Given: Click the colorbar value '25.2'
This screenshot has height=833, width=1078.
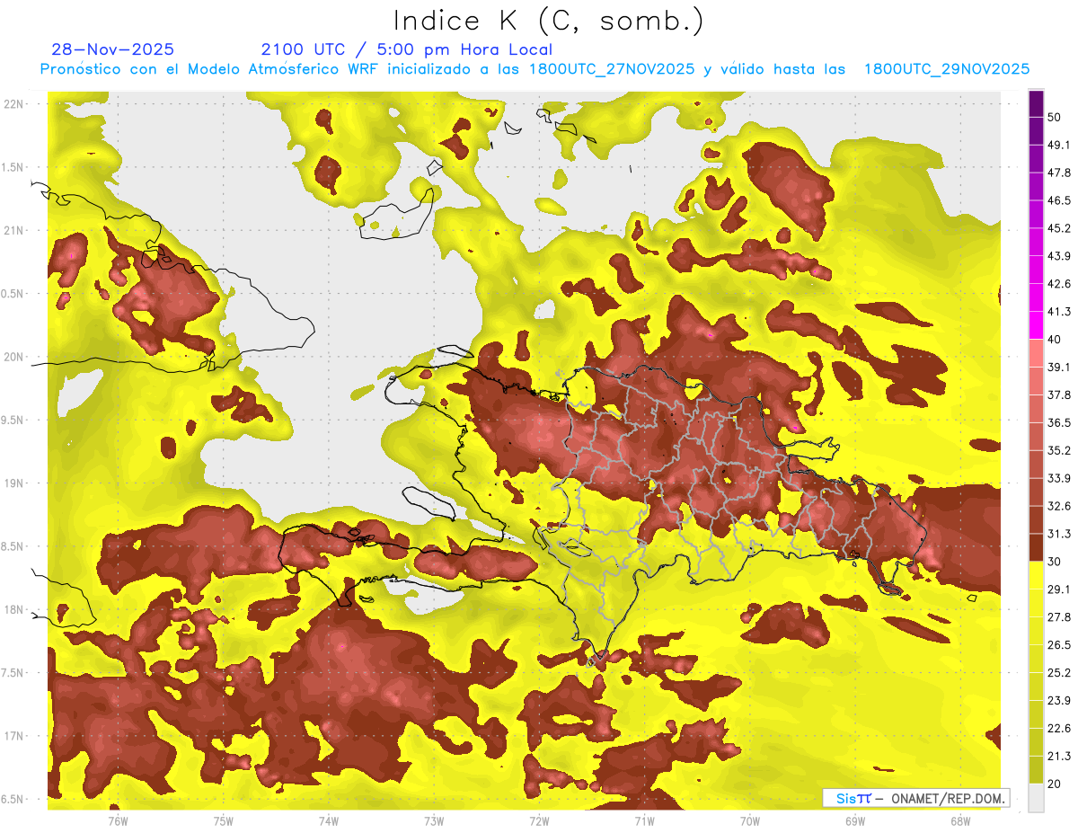Looking at the screenshot, I should (1058, 672).
